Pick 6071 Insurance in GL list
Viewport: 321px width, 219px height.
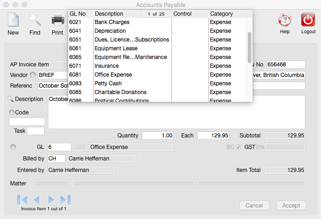tap(107, 66)
